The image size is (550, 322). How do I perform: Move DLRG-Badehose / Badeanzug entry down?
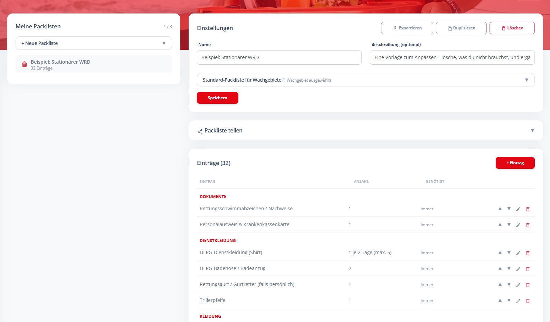[x=509, y=269]
